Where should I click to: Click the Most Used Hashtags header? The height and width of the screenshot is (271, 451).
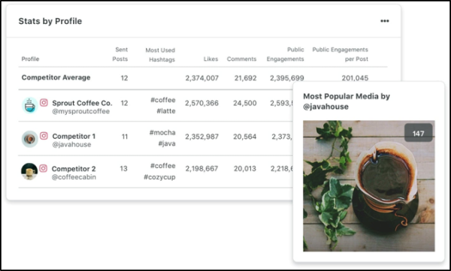160,55
